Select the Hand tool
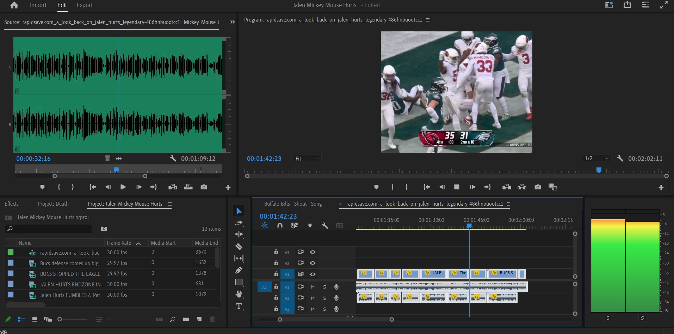This screenshot has height=334, width=674. tap(239, 294)
